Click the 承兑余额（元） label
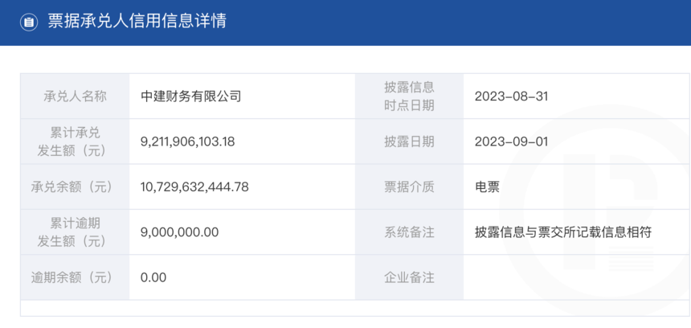The image size is (691, 328). click(72, 187)
